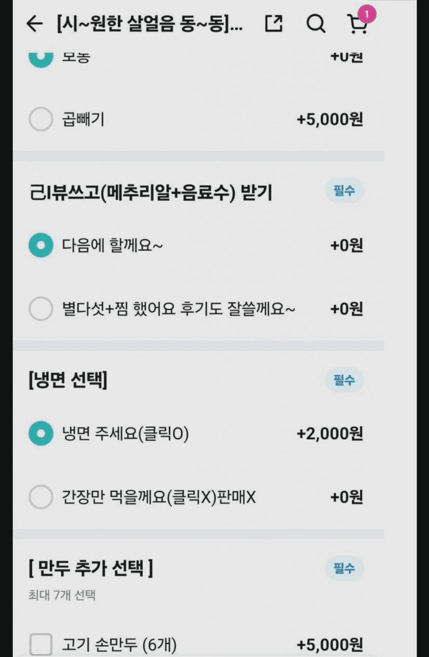Tap the search magnifier icon
Image resolution: width=429 pixels, height=657 pixels.
pyautogui.click(x=316, y=24)
